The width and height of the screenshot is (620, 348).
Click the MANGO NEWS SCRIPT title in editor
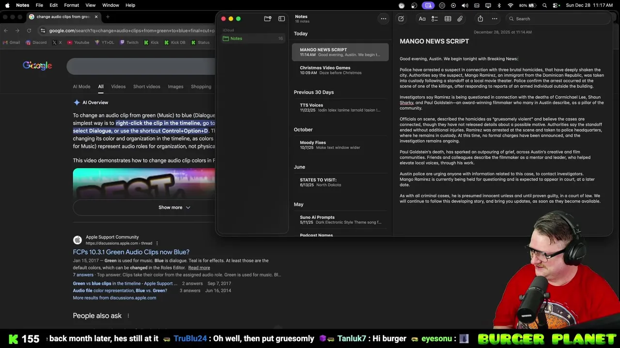coord(434,42)
